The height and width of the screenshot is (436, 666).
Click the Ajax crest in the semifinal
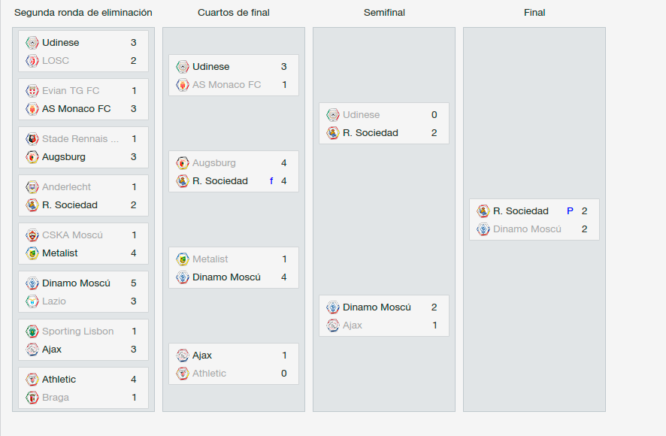click(333, 325)
